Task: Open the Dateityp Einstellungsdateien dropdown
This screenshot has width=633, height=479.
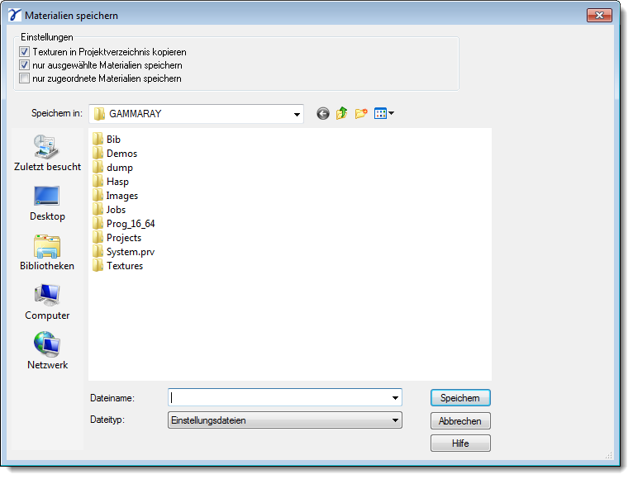Action: coord(284,420)
